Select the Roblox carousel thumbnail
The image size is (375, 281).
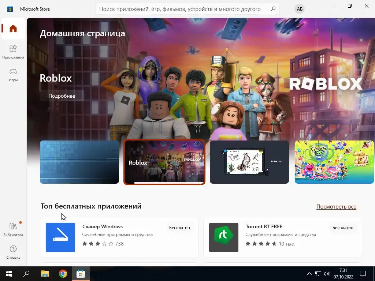pos(164,162)
